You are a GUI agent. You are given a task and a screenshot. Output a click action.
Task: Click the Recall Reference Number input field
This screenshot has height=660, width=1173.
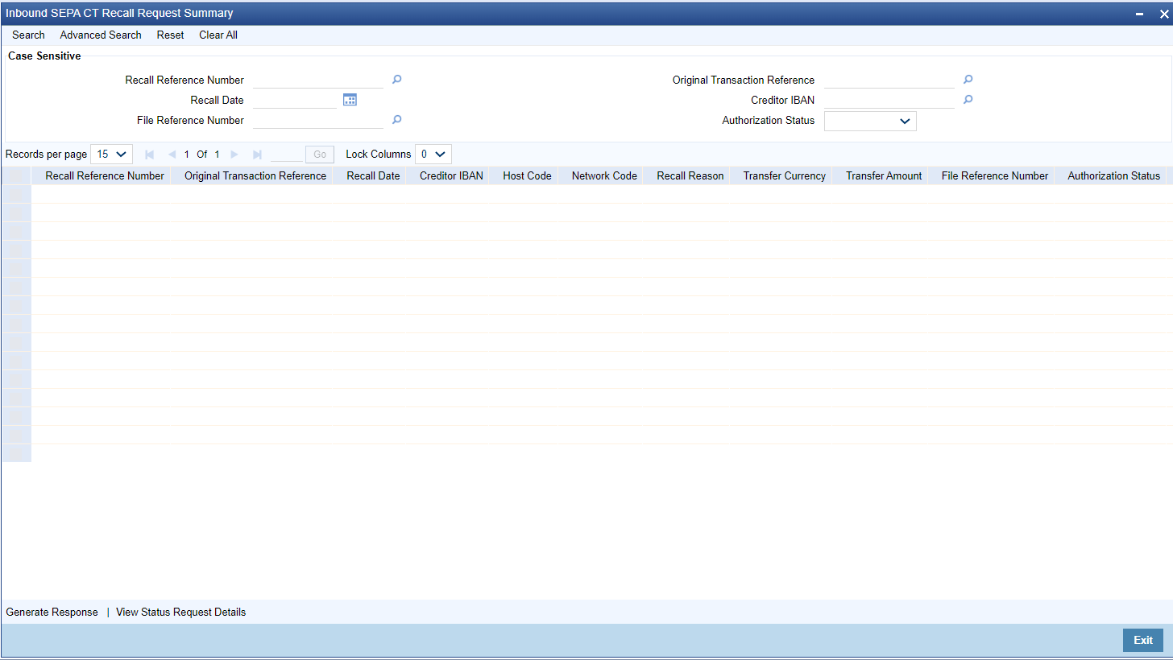coord(318,80)
